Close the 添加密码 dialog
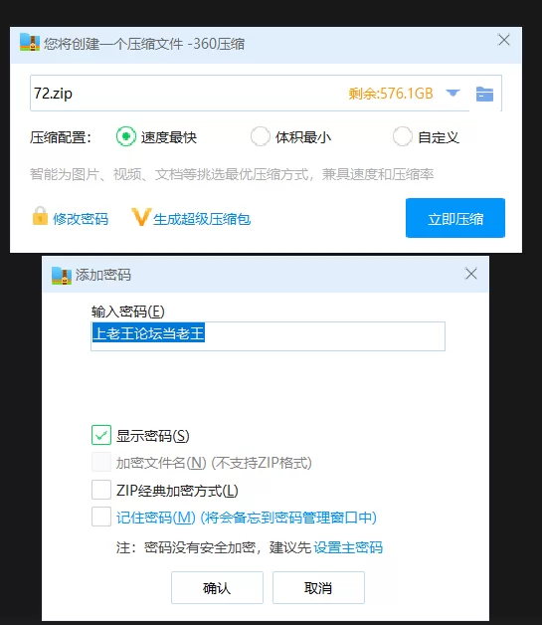542x625 pixels. 471,274
